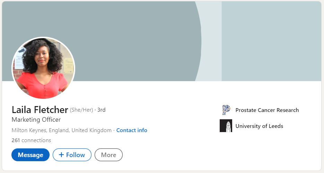
Task: Click the Prostate Cancer Research logo icon
Action: [226, 110]
